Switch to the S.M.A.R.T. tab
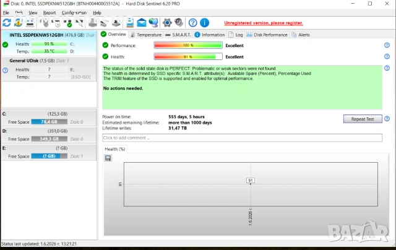This screenshot has width=396, height=250. coord(178,35)
